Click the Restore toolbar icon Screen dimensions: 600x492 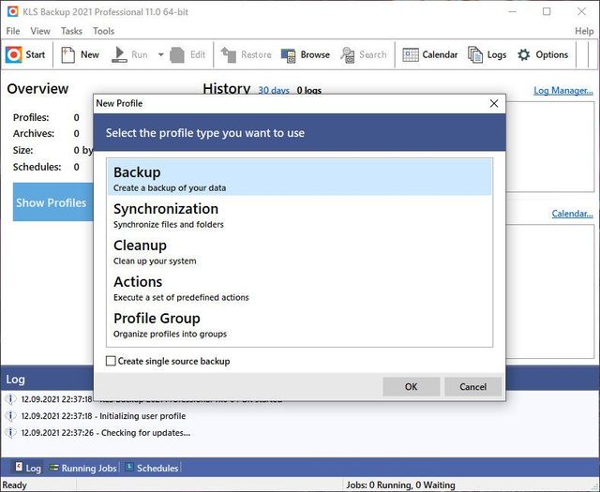click(229, 54)
